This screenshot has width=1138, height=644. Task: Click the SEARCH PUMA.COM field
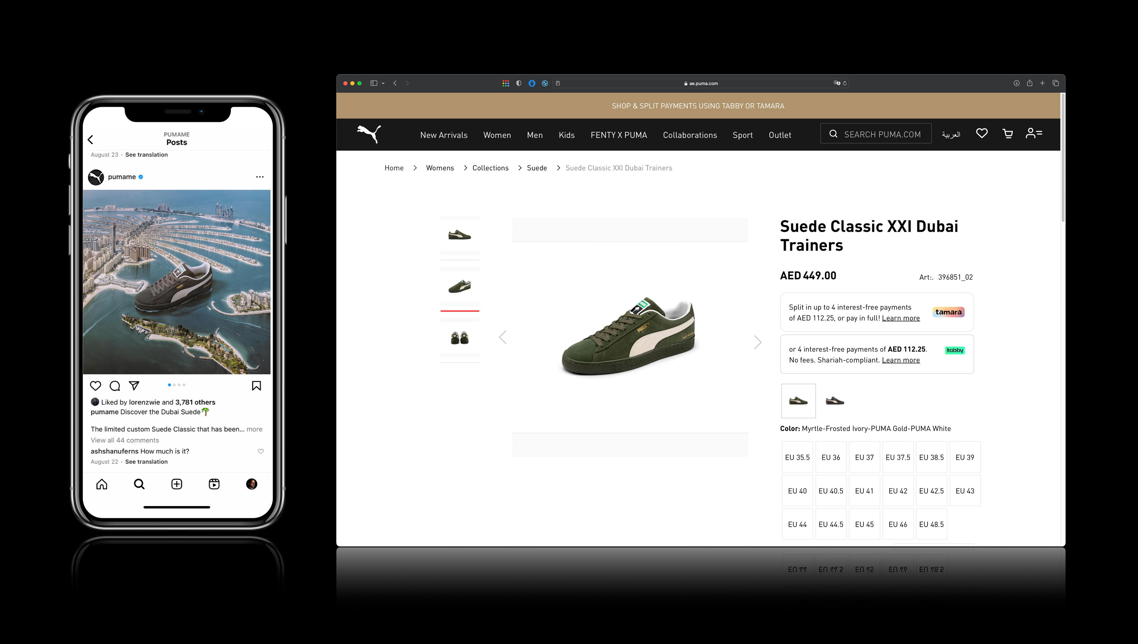tap(876, 134)
